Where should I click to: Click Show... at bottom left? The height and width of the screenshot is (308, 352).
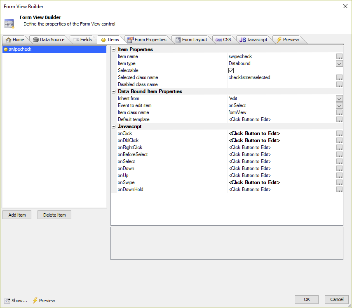coord(16,301)
